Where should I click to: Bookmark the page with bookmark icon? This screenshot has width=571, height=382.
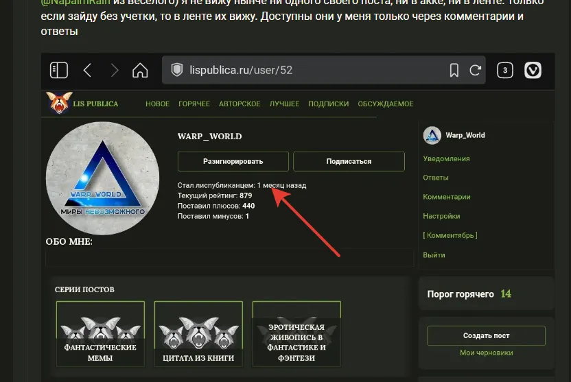[454, 70]
